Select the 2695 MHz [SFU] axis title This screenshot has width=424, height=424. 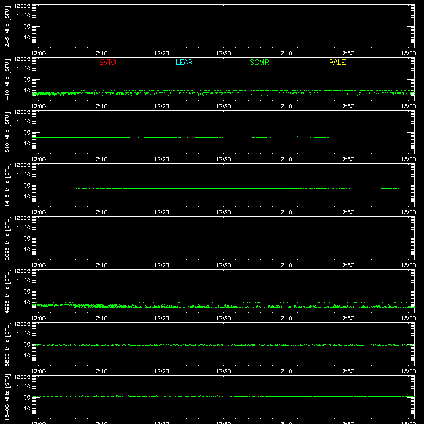click(x=7, y=238)
